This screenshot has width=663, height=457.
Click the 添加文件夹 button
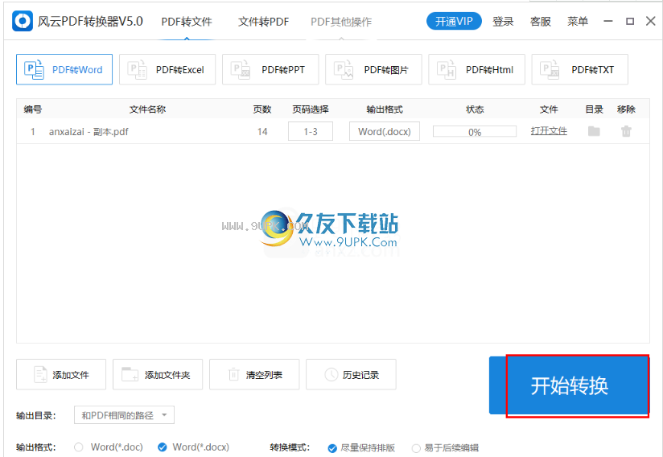[158, 375]
